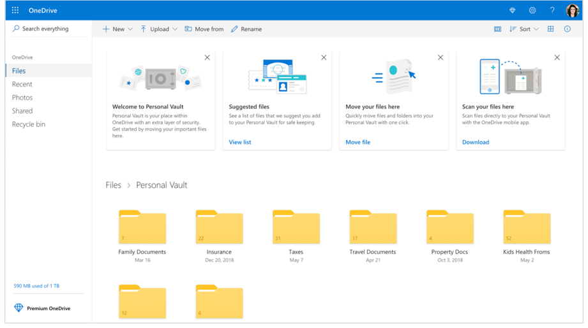Expand the New dropdown menu
The height and width of the screenshot is (328, 588).
(117, 29)
